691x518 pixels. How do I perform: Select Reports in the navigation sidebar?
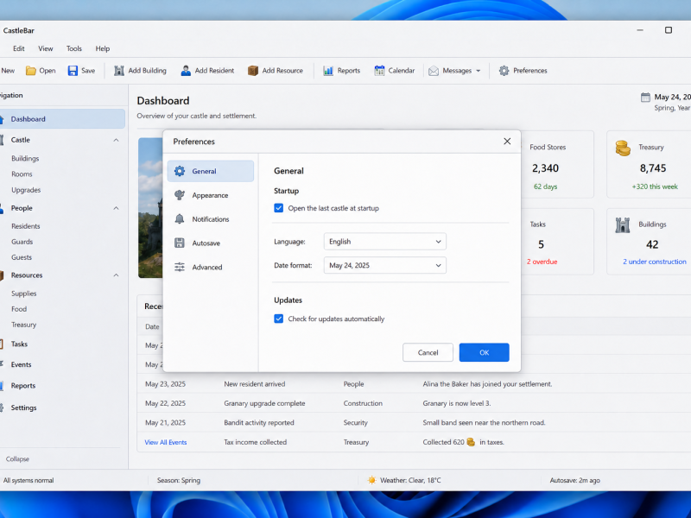pos(23,385)
